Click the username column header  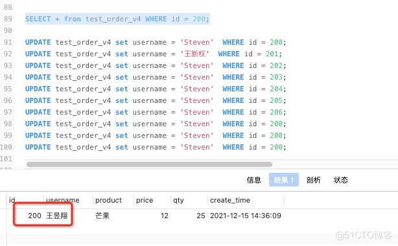pos(62,200)
